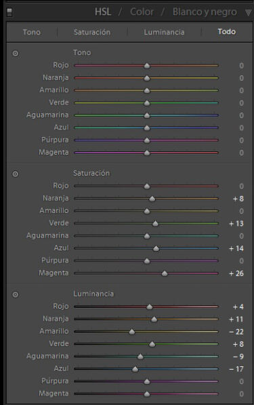Click the Luminancia Amarillo slider handle
The image size is (254, 405).
(x=132, y=332)
